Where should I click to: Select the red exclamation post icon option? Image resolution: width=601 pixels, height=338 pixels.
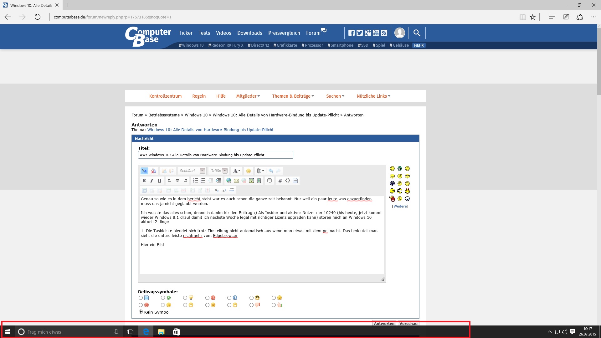click(207, 298)
